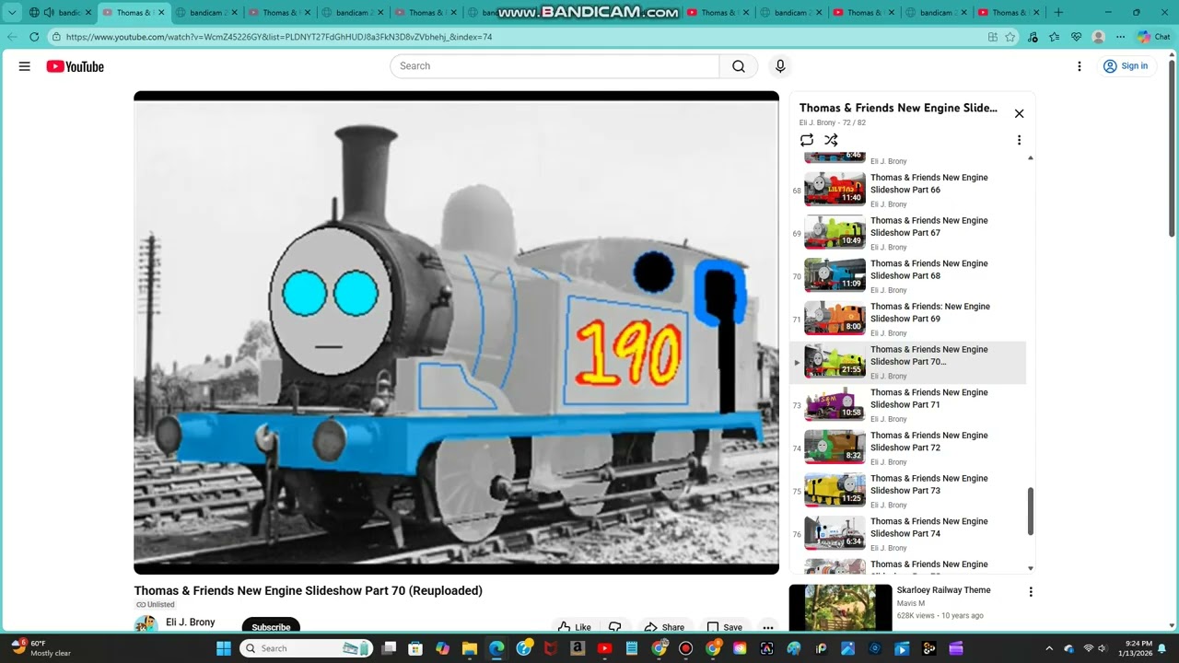Open the volume control in system tray
The height and width of the screenshot is (663, 1179).
pos(1102,648)
